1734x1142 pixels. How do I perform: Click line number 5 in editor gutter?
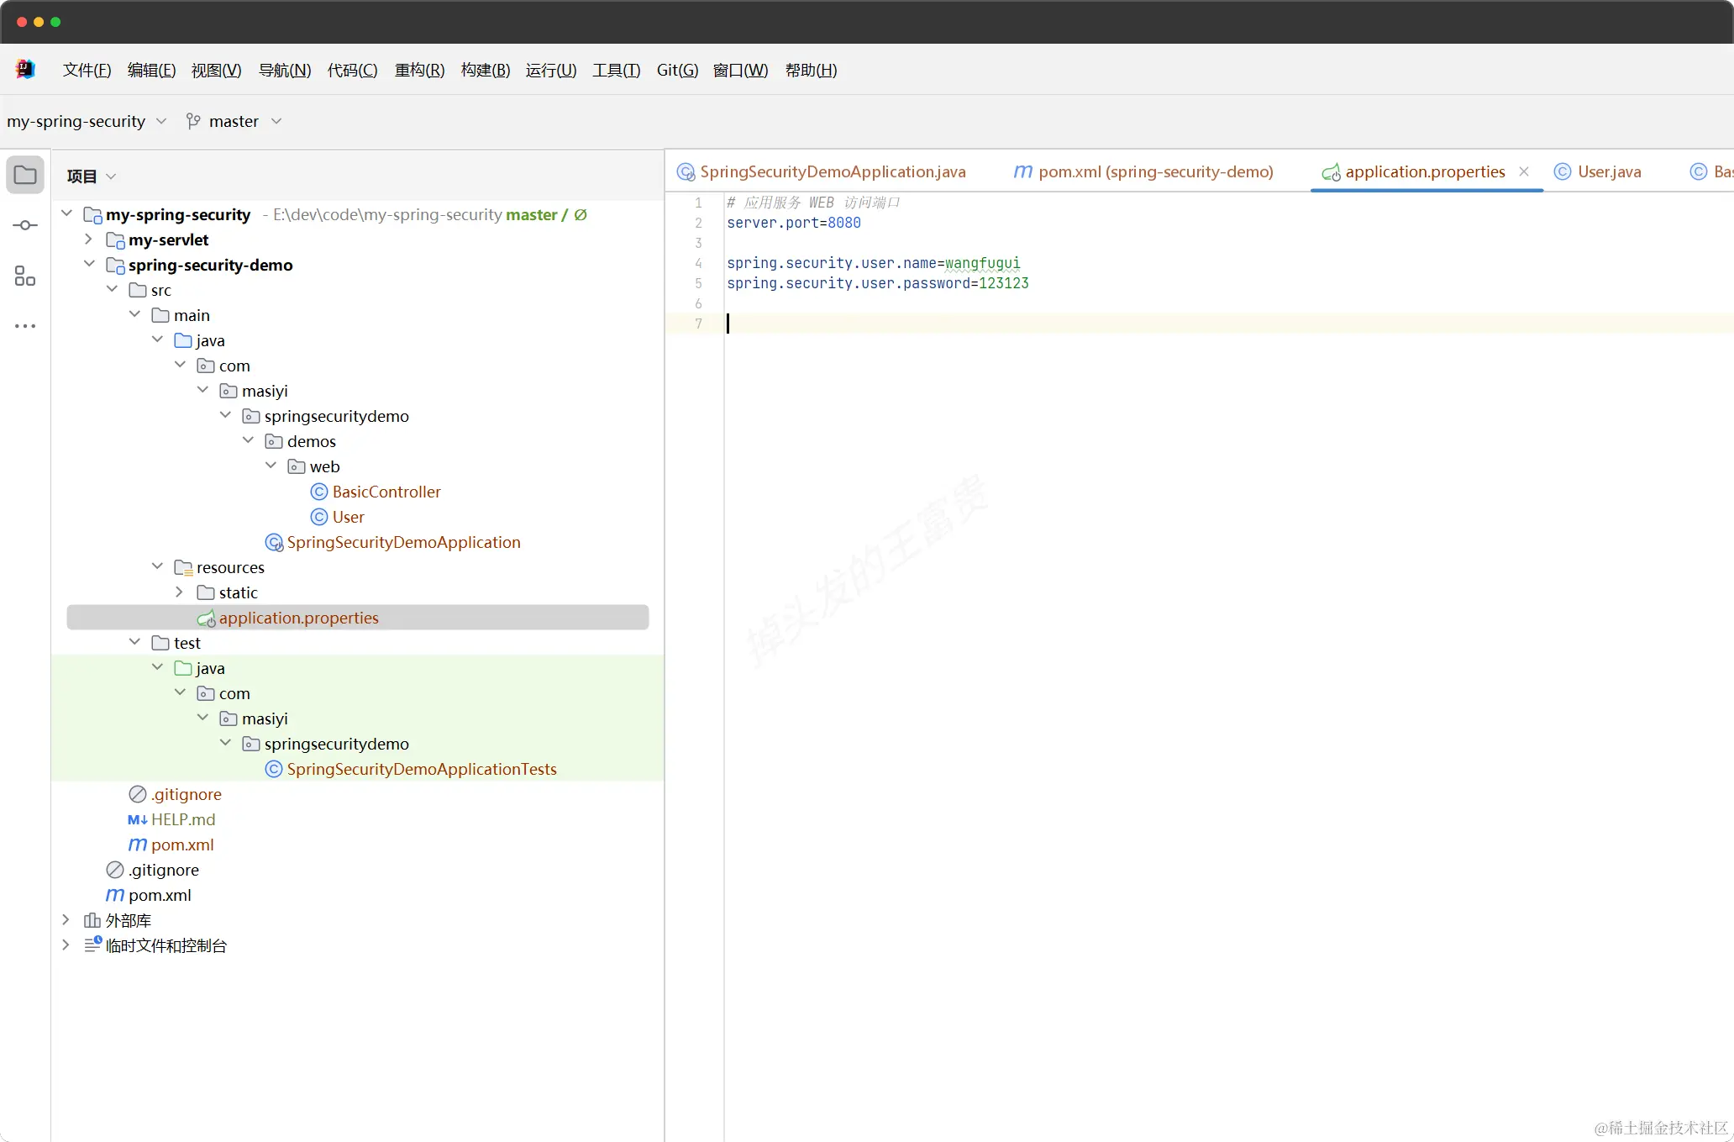(x=698, y=283)
